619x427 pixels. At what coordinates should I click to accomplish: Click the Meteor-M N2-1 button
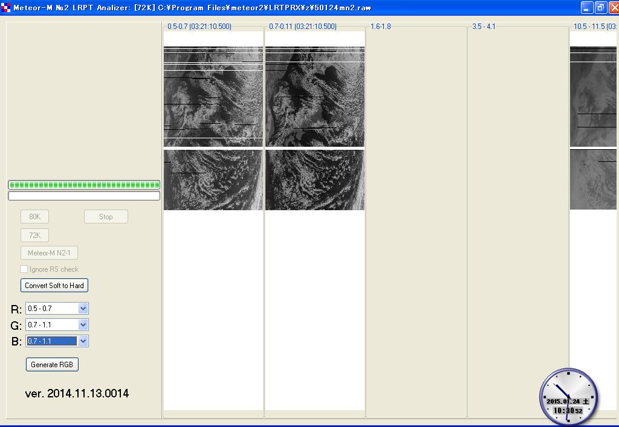[x=49, y=253]
